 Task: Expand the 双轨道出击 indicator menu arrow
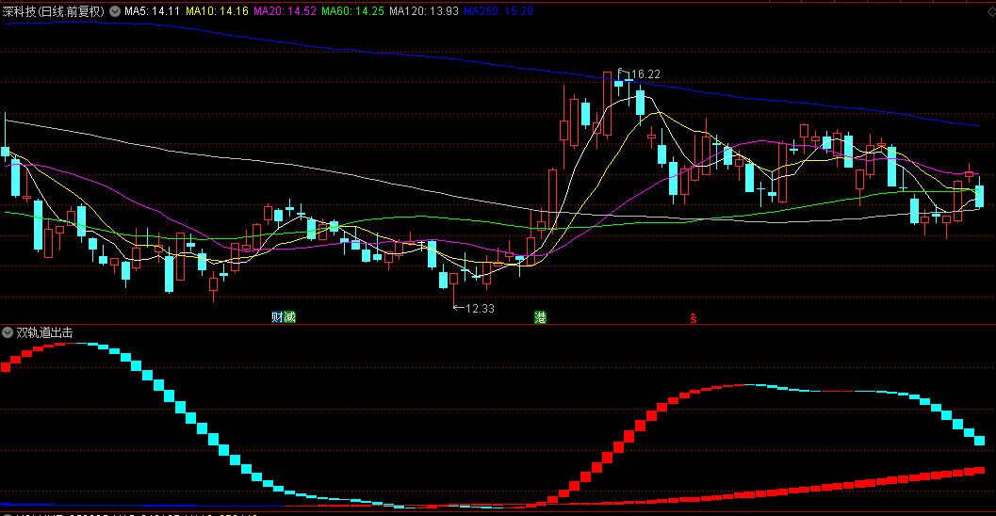click(8, 332)
